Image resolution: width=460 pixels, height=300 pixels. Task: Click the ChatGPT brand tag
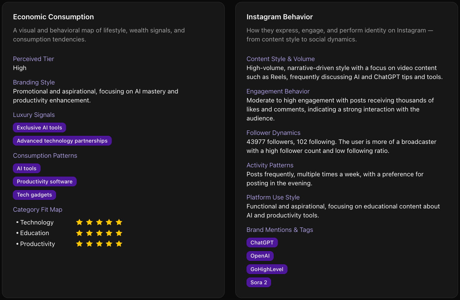pos(262,243)
